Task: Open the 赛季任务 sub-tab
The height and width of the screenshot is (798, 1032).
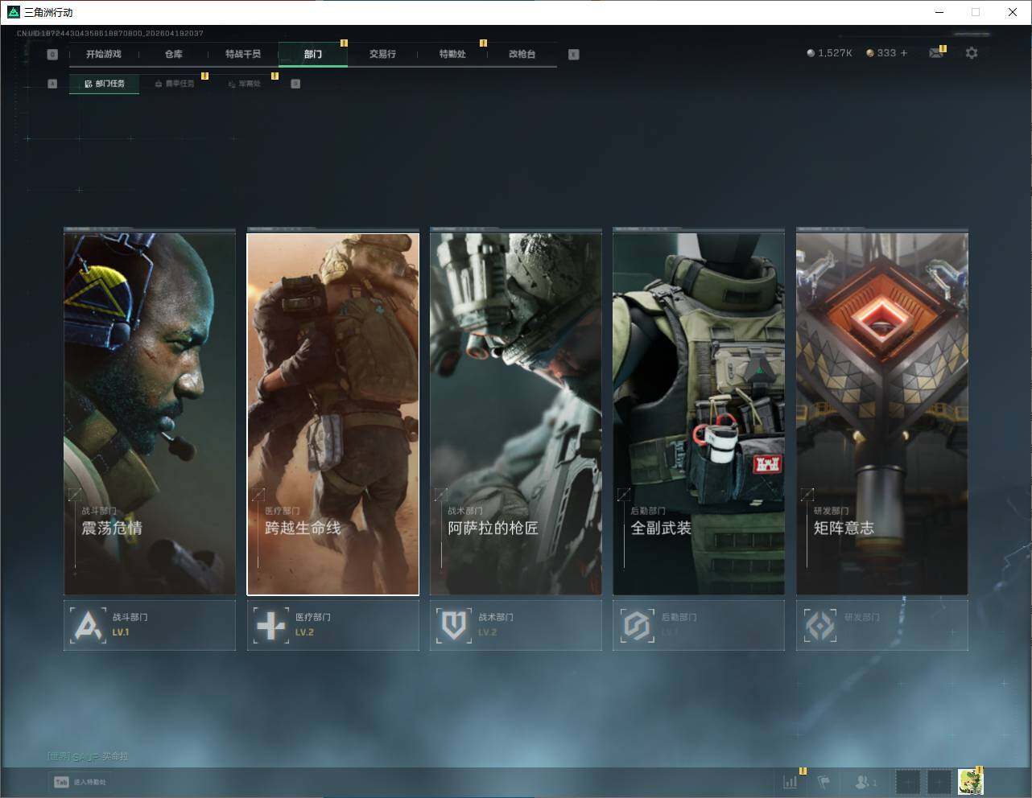Action: click(174, 84)
